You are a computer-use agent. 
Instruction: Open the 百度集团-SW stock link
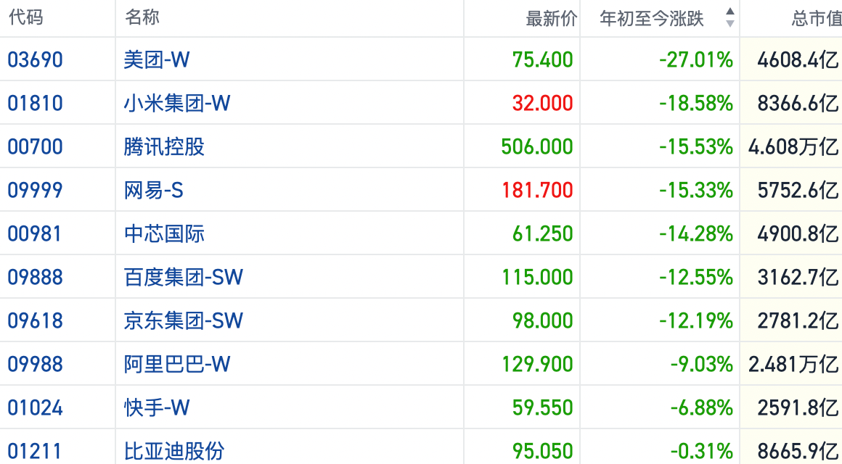pyautogui.click(x=184, y=277)
